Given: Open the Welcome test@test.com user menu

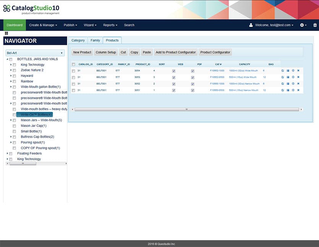Looking at the screenshot, I should [x=274, y=25].
